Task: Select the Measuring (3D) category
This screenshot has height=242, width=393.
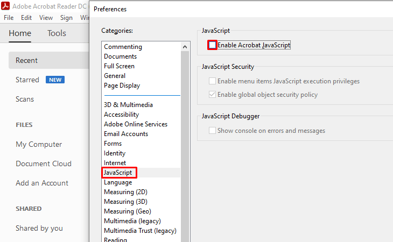Action: pyautogui.click(x=126, y=202)
